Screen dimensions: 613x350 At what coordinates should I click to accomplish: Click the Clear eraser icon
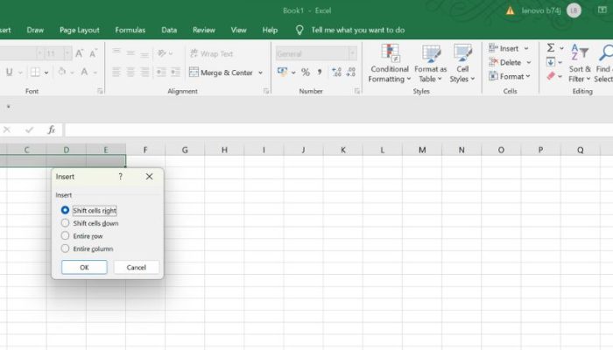[551, 76]
